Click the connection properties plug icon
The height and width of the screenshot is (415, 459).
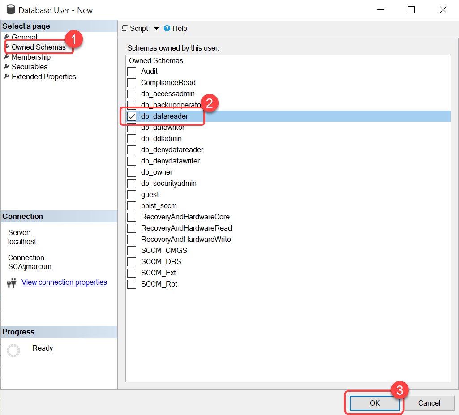tap(12, 282)
